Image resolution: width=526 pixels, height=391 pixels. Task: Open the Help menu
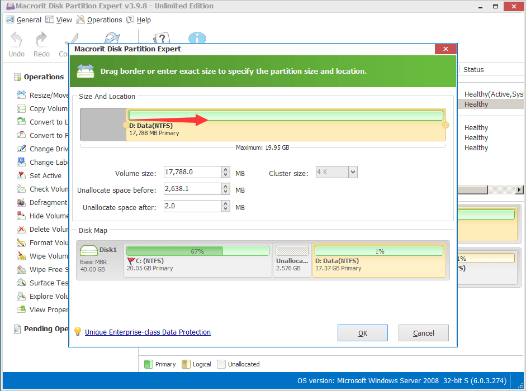pos(143,20)
